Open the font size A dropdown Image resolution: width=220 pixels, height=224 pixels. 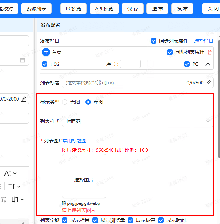click(10, 173)
